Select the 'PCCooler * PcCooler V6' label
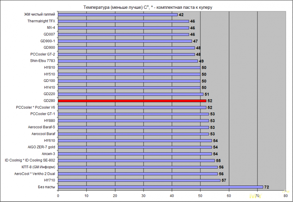The width and height of the screenshot is (293, 202). click(x=36, y=107)
